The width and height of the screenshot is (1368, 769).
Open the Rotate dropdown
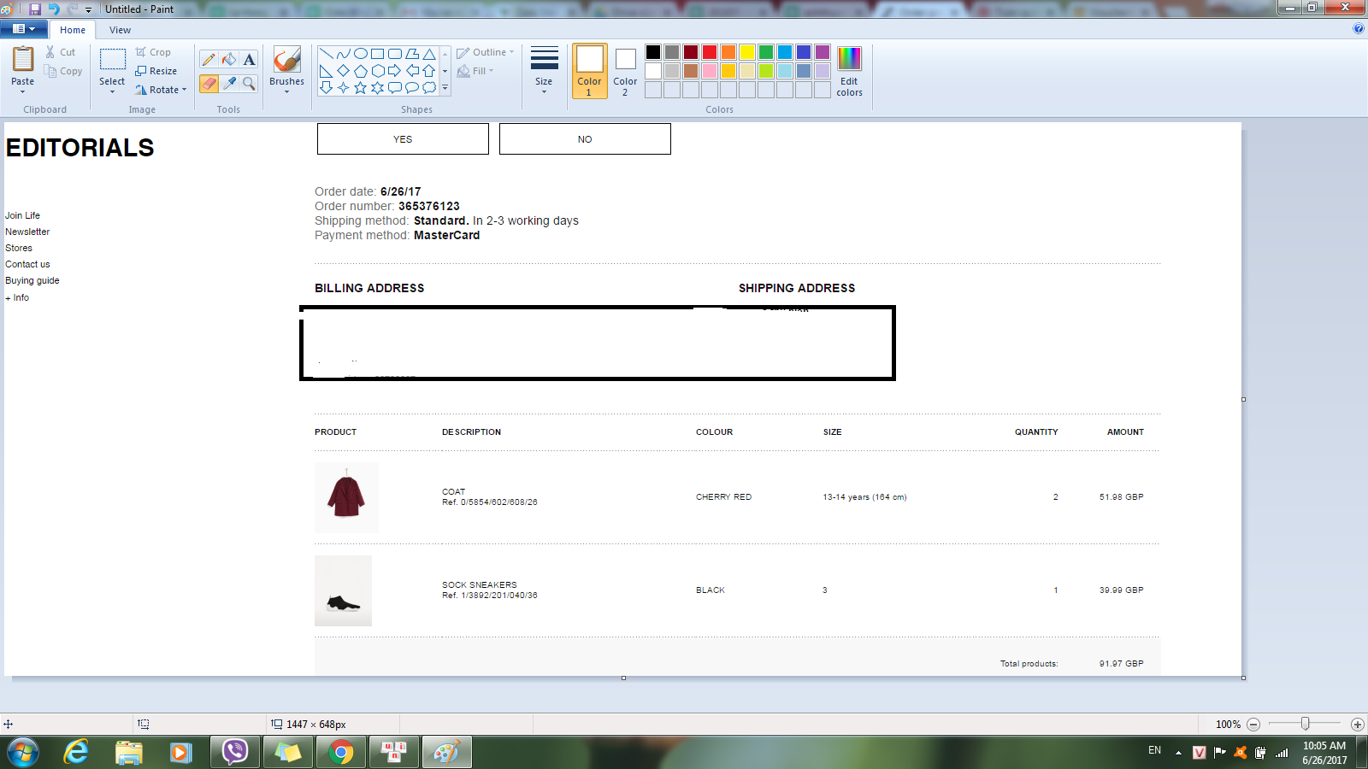tap(162, 90)
